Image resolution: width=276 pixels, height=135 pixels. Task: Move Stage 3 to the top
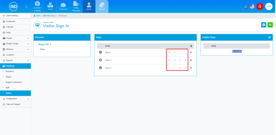tap(186, 68)
